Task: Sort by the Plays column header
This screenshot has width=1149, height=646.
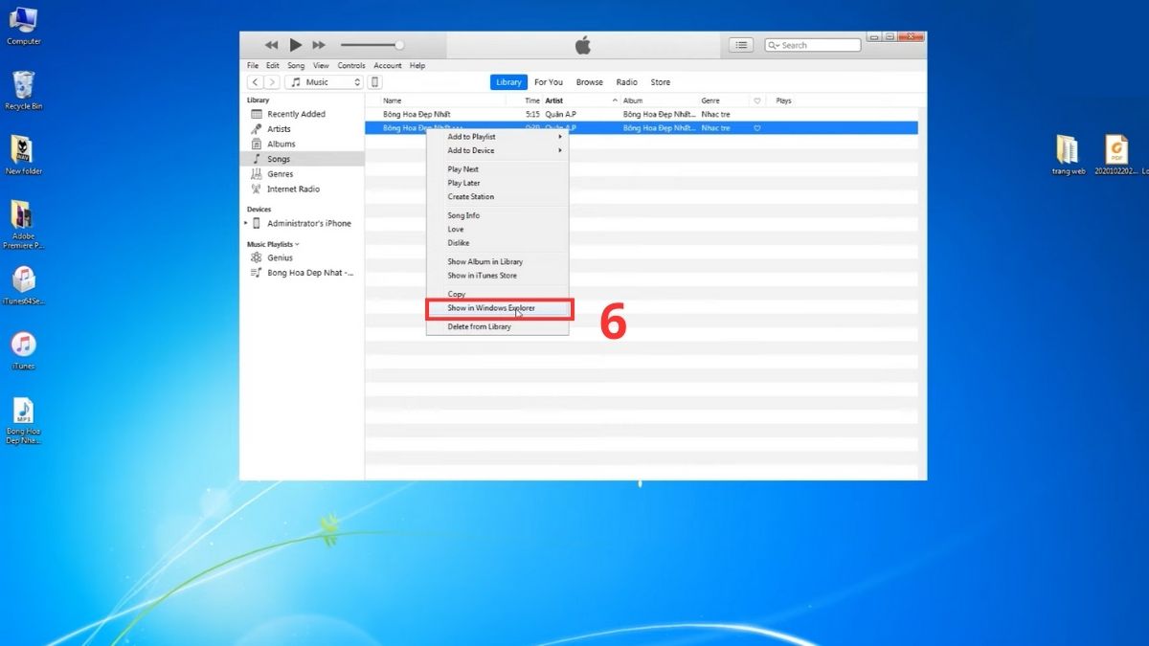Action: tap(783, 100)
